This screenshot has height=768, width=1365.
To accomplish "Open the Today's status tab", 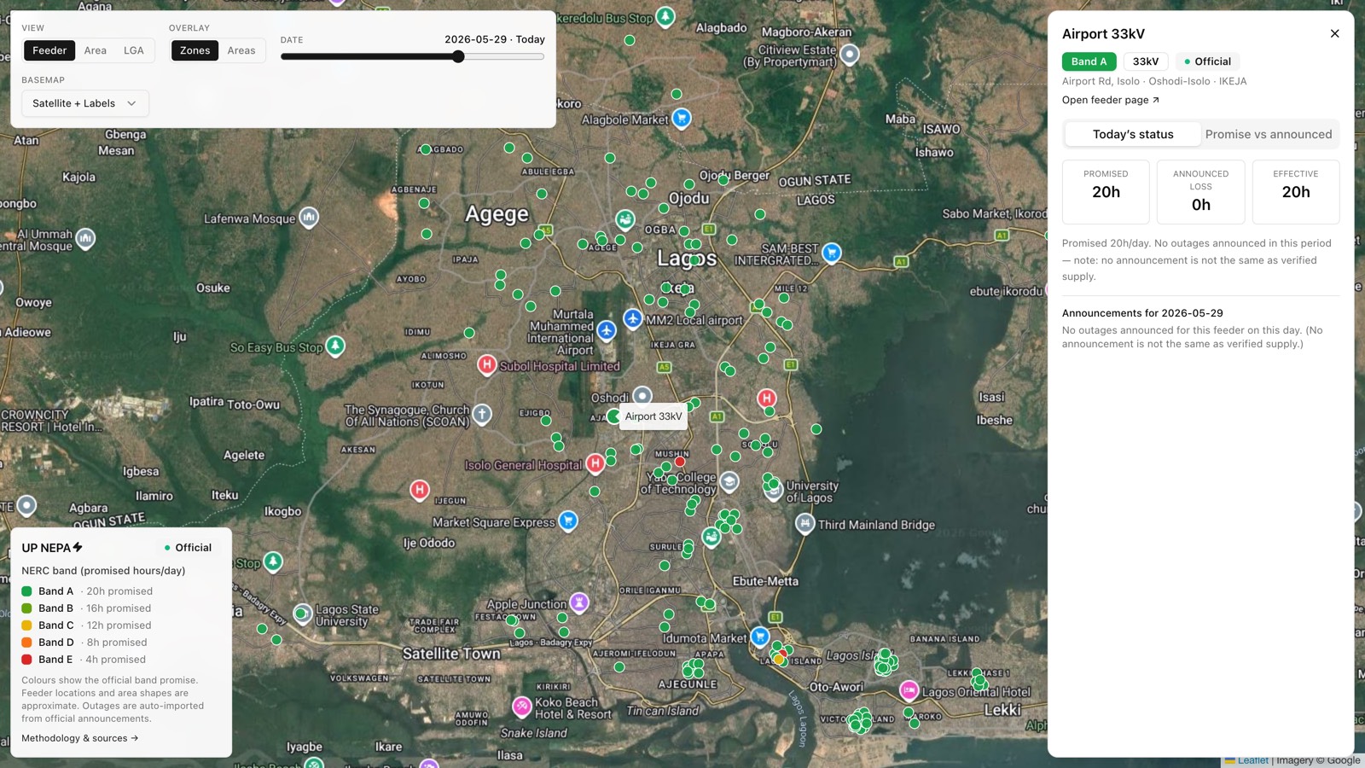I will point(1133,134).
